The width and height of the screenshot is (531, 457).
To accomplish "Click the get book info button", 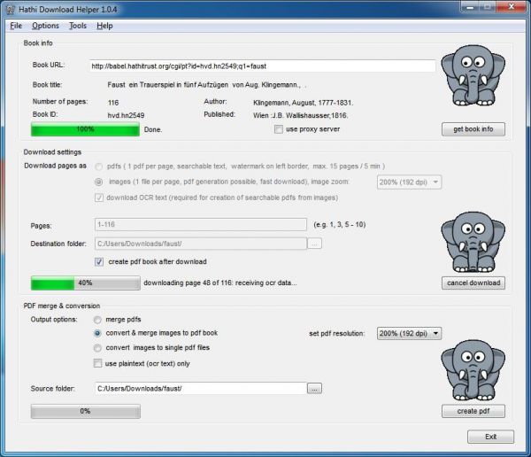I will tap(473, 129).
